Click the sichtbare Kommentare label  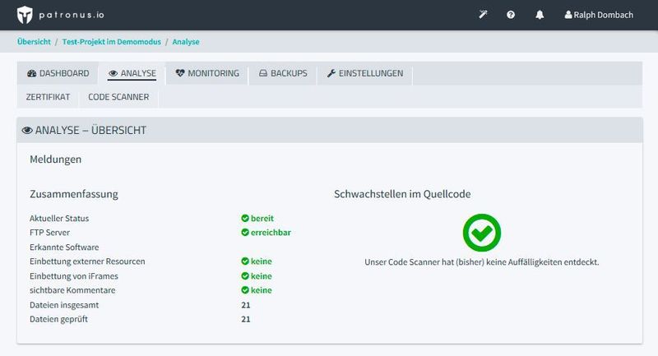[x=72, y=290]
